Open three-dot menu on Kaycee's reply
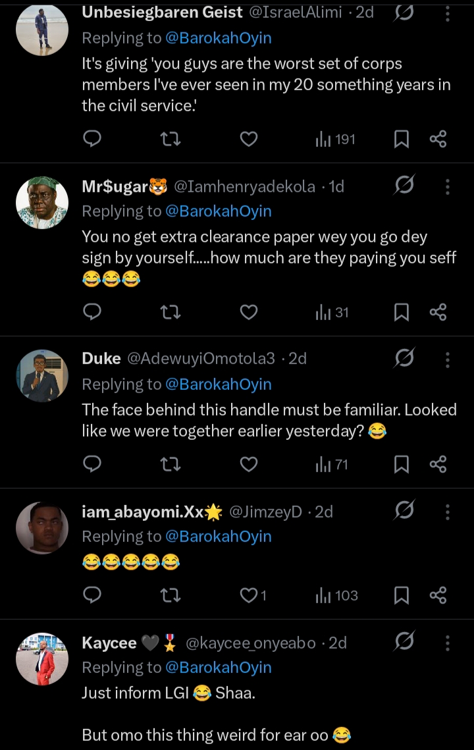 point(448,643)
